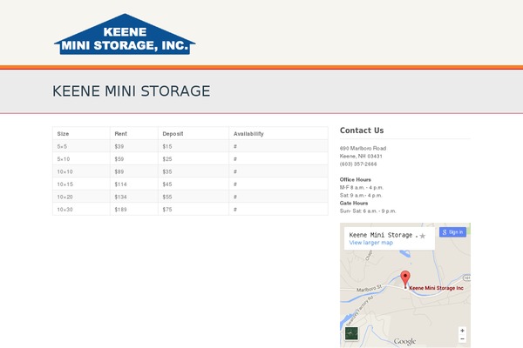Zoom in on the map
This screenshot has width=523, height=348.
[462, 331]
